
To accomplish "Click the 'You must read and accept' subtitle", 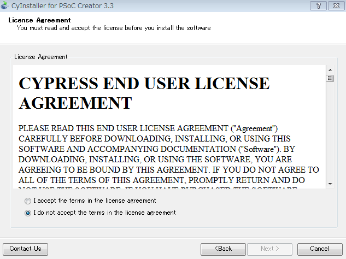I will pos(114,28).
